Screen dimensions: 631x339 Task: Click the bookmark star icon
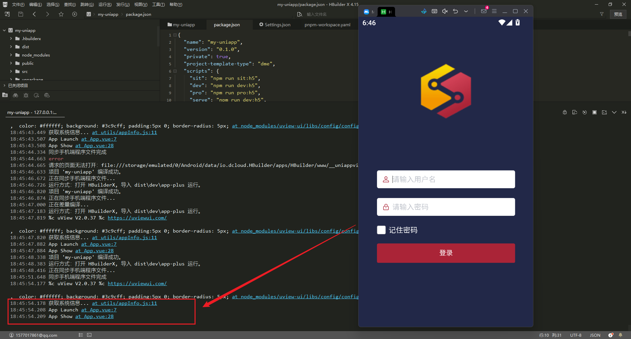tap(61, 14)
